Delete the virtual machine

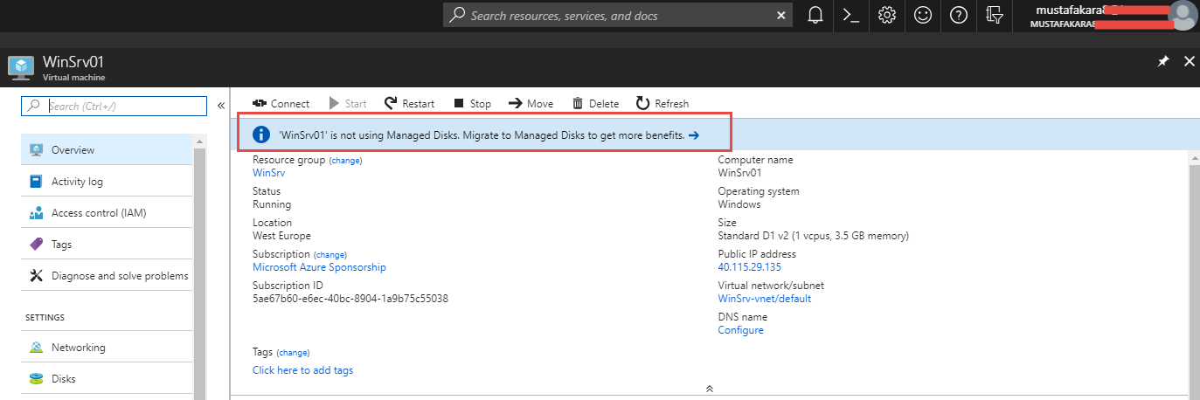[x=595, y=103]
